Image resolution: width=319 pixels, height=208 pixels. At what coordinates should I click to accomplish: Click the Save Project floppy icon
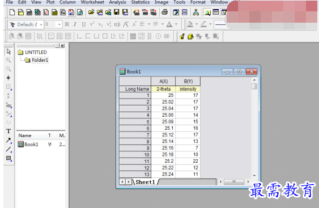[117, 12]
